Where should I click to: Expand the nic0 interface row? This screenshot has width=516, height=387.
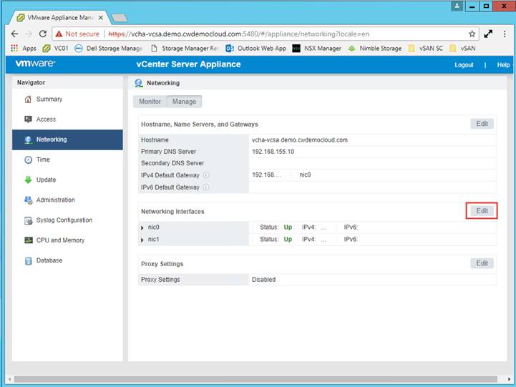(x=142, y=227)
